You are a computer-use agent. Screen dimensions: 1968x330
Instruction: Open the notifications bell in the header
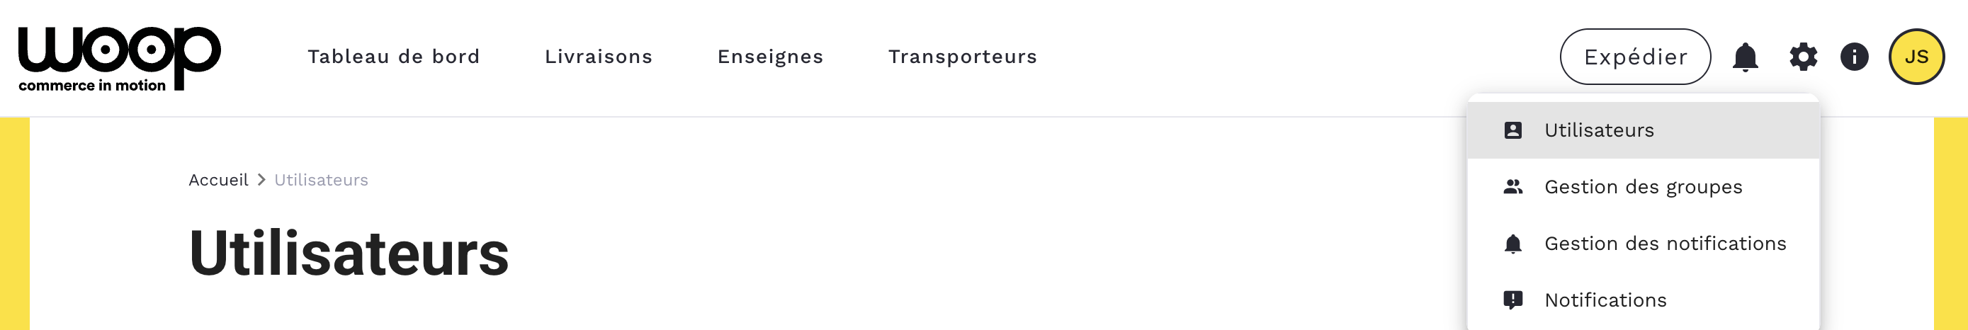pyautogui.click(x=1745, y=57)
